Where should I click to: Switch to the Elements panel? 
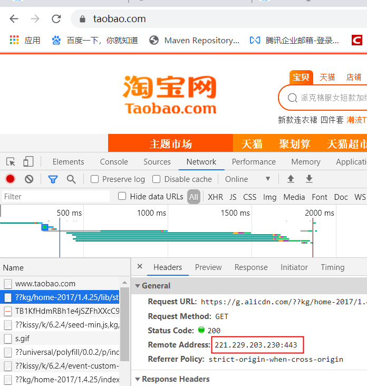(68, 162)
